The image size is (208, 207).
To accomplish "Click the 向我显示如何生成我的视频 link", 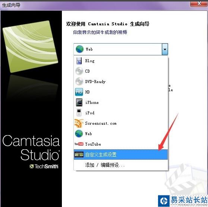I will [100, 32].
